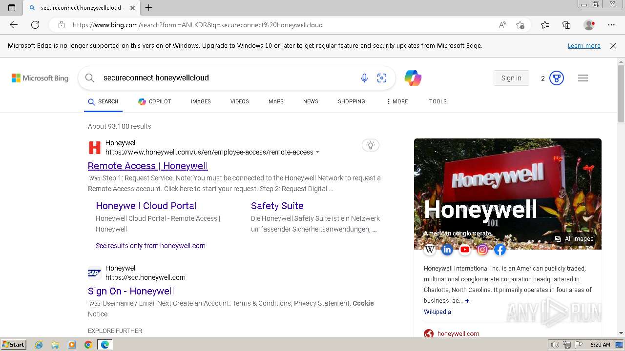Open the Favorites list icon

pyautogui.click(x=545, y=25)
